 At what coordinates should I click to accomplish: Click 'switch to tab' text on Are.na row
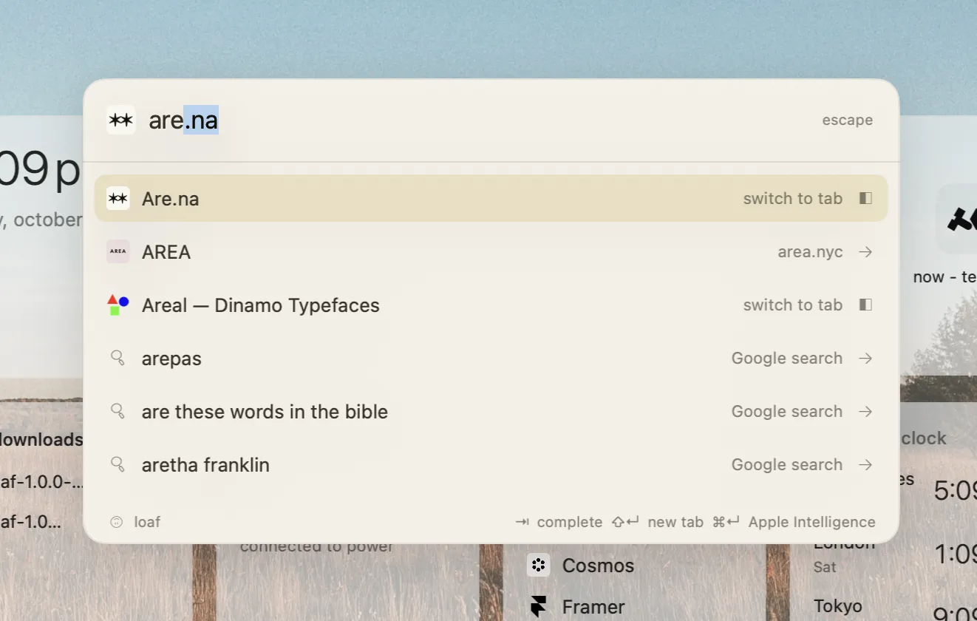coord(792,198)
